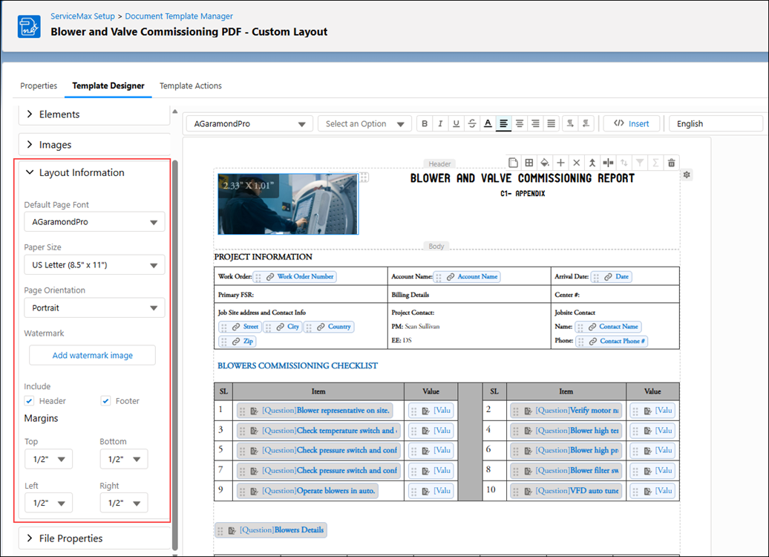
Task: Set left-to-right text direction
Action: pyautogui.click(x=570, y=124)
